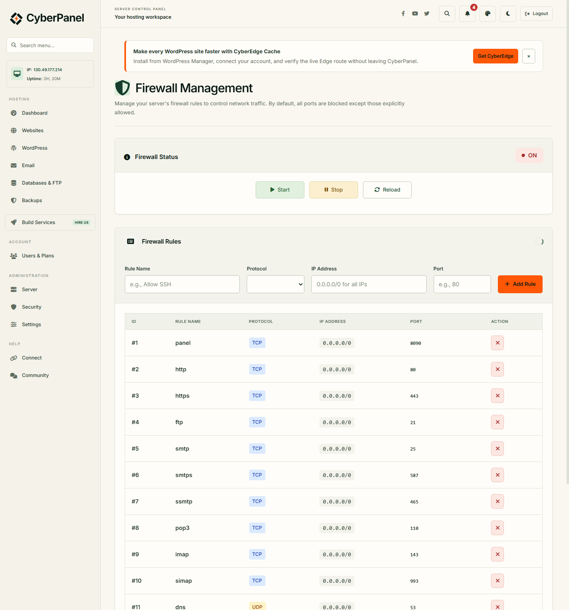Open the Facebook link in header
Screen dimensions: 569x610
[x=403, y=13]
